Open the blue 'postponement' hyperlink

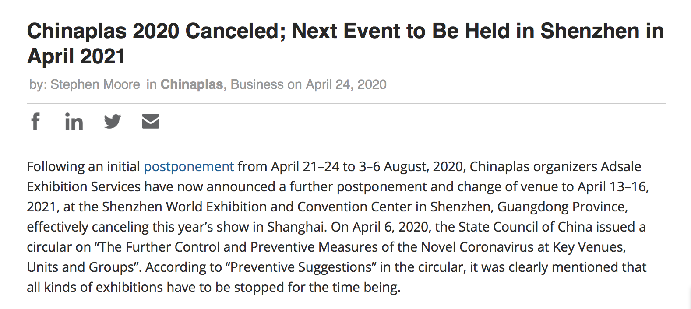189,167
